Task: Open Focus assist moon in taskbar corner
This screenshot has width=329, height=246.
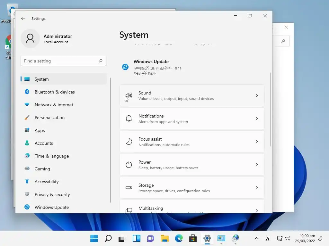Action: point(320,238)
